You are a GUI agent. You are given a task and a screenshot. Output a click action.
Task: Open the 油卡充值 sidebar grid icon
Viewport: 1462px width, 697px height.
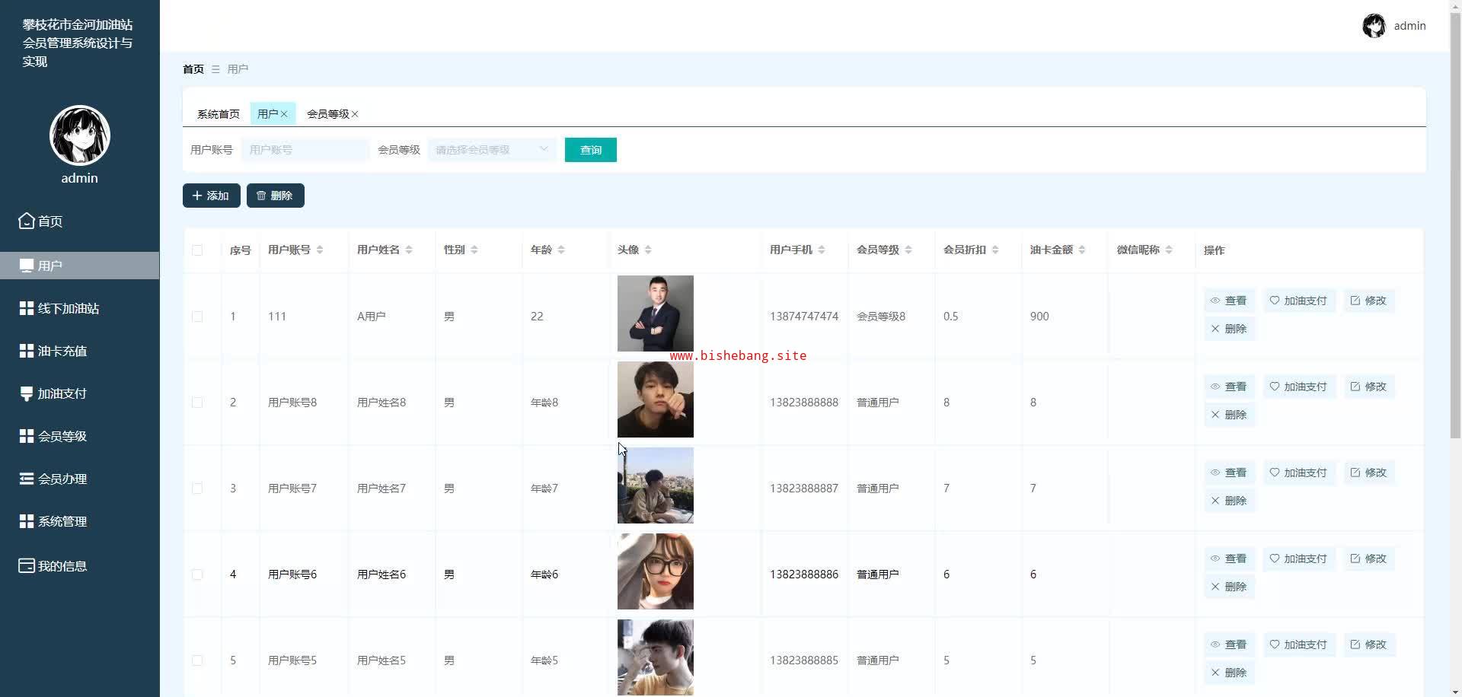[x=27, y=351]
